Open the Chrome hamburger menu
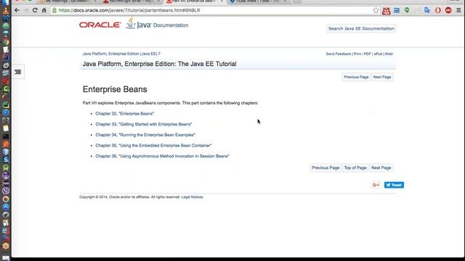The height and width of the screenshot is (261, 465). [x=458, y=10]
